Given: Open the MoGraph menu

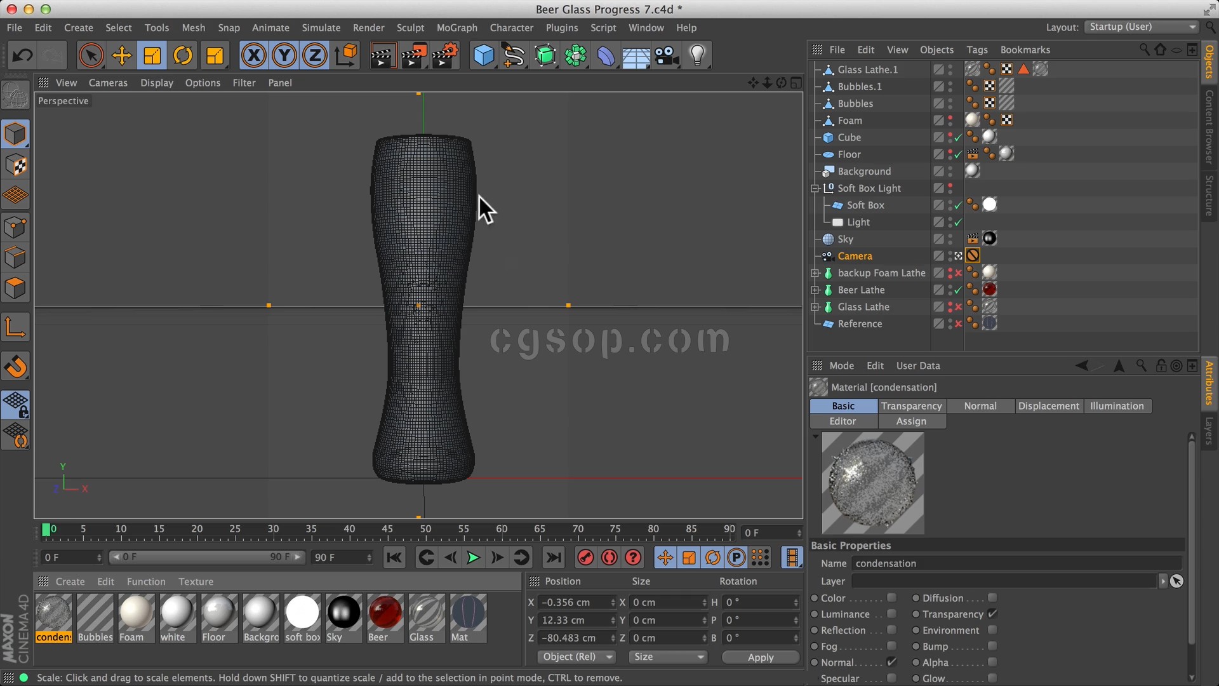Looking at the screenshot, I should click(456, 28).
